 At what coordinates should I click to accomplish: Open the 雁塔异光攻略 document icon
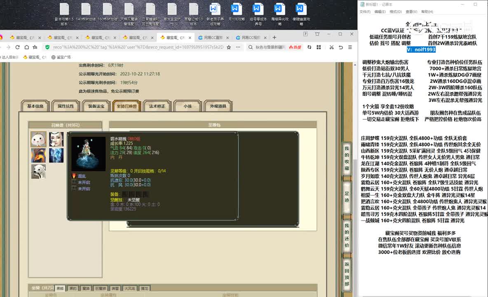coord(279,14)
